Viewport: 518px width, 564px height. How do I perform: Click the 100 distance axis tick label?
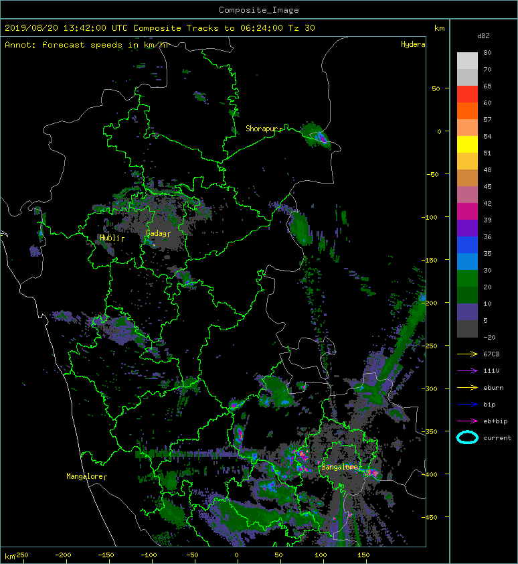(x=321, y=555)
